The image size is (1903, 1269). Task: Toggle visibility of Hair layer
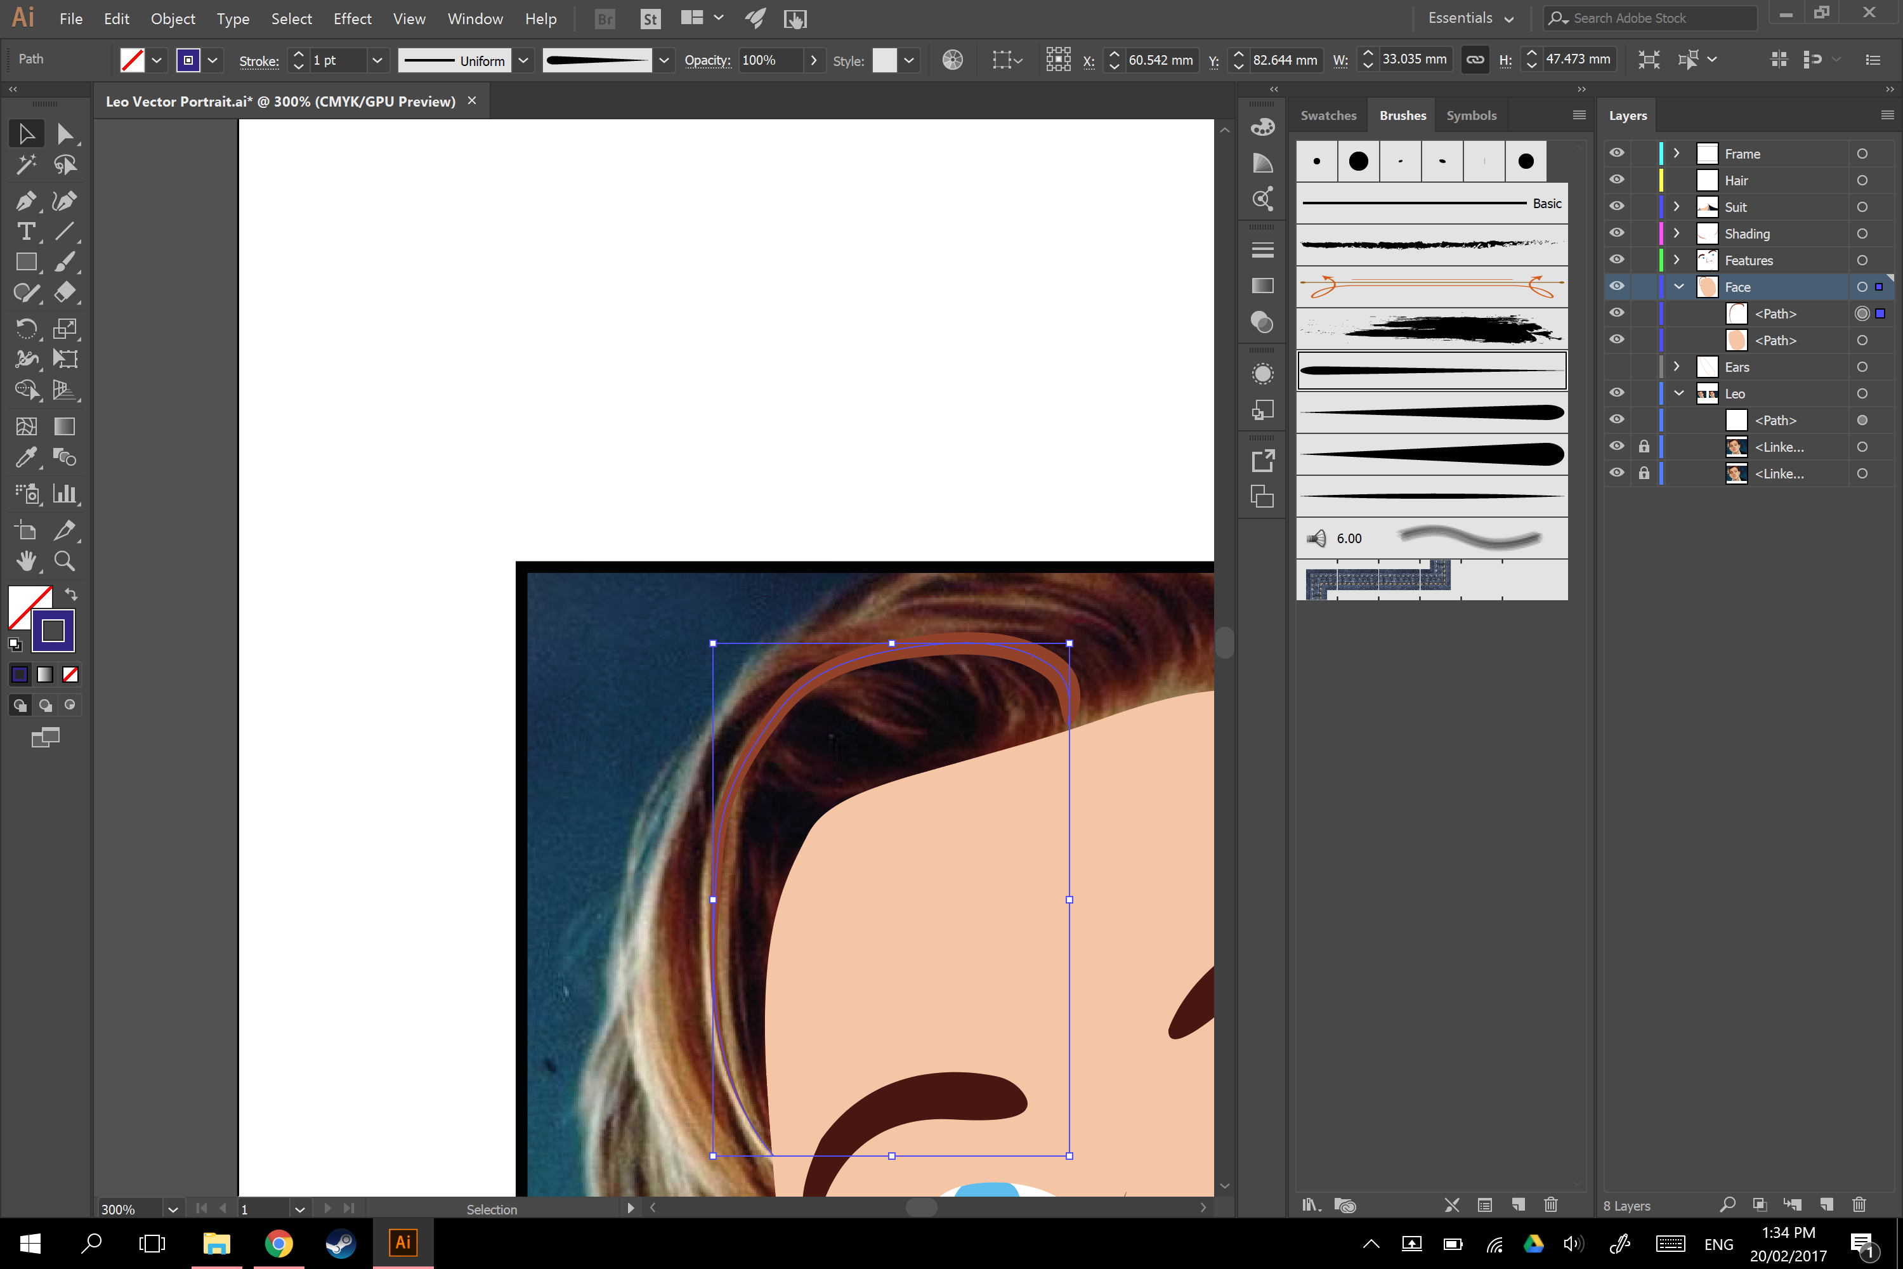pos(1617,180)
